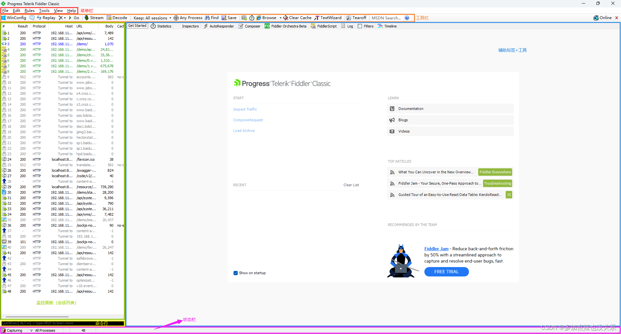Image resolution: width=621 pixels, height=334 pixels.
Task: Open the Fiddler Jam link
Action: [436, 249]
